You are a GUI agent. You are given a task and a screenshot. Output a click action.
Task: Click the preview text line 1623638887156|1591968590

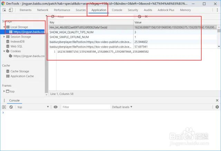tap(103, 52)
